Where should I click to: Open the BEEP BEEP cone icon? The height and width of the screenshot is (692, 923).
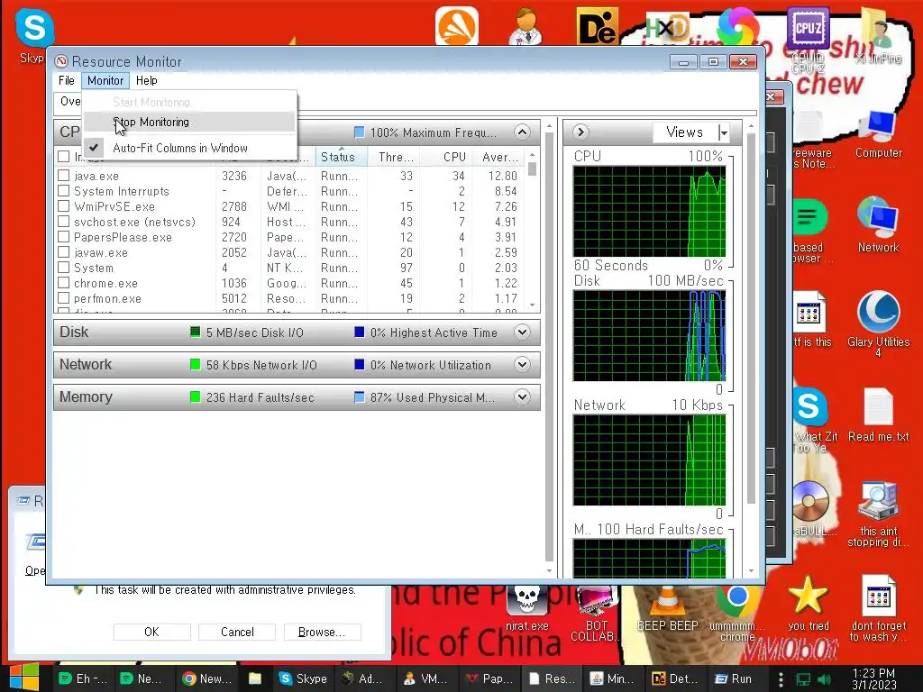point(667,608)
